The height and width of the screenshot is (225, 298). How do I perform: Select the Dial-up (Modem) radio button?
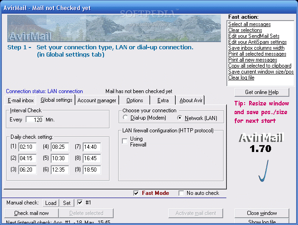click(x=125, y=118)
